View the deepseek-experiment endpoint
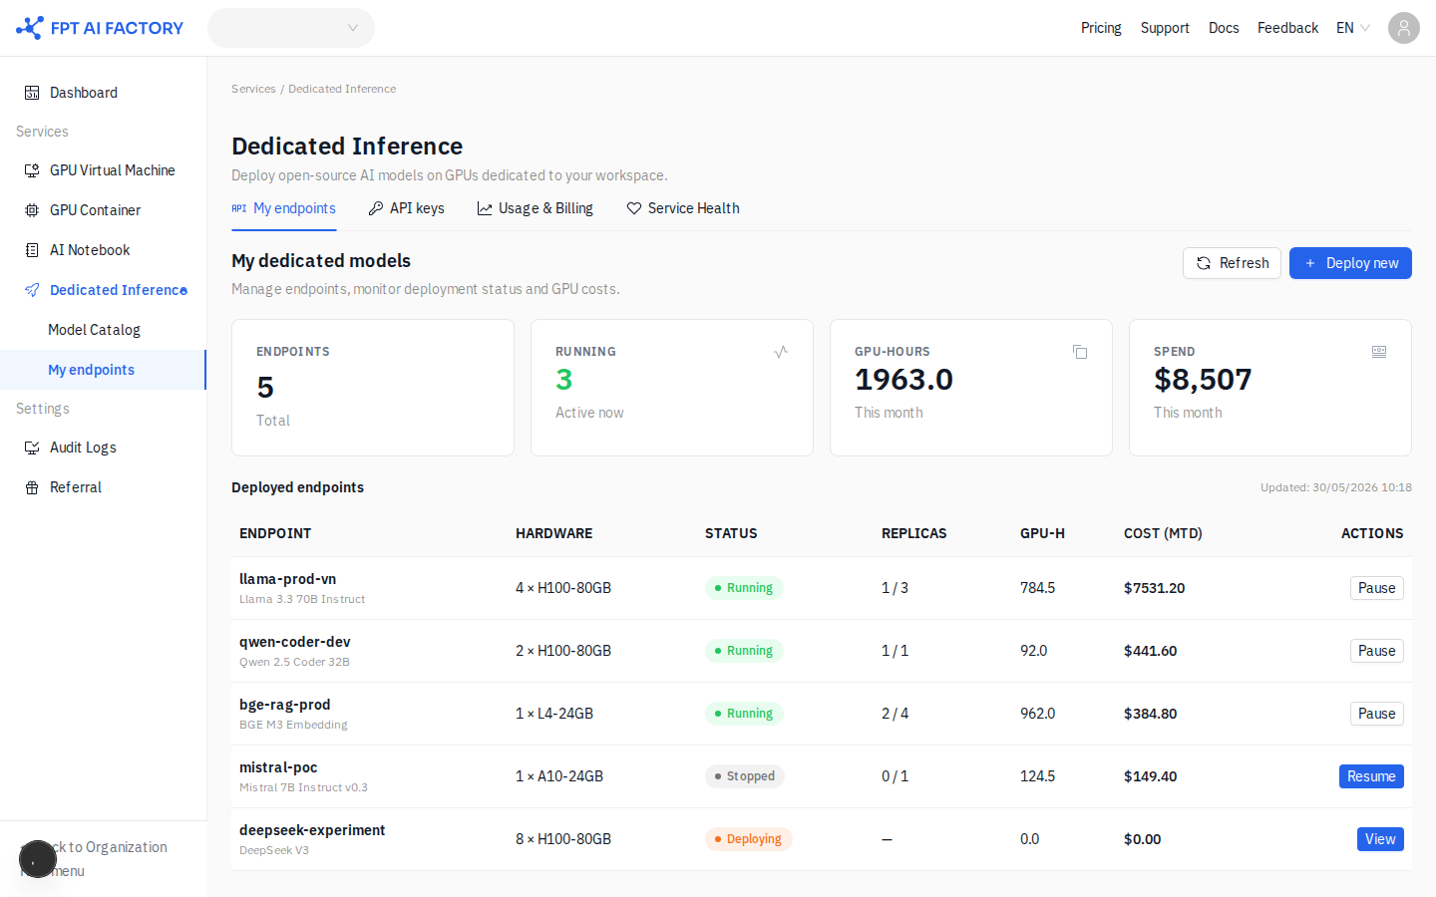Viewport: 1436px width, 897px height. [1380, 839]
